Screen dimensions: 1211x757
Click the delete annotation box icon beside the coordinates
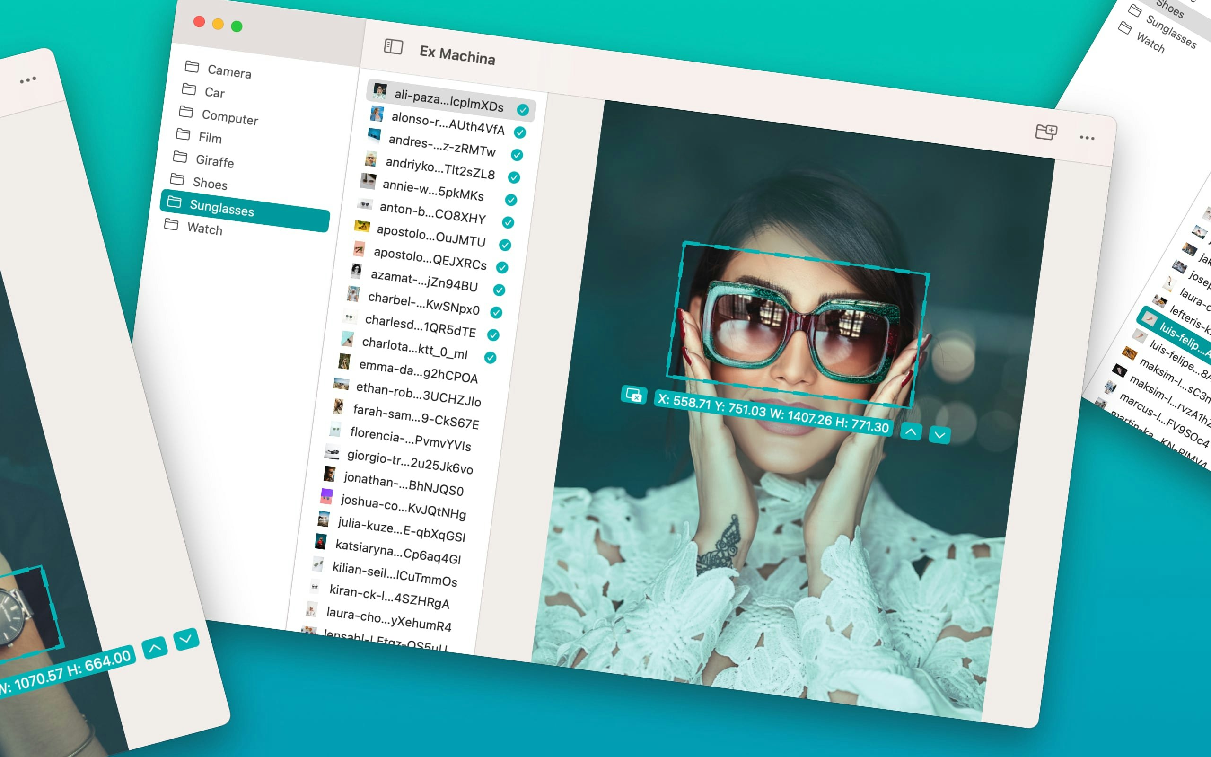point(633,396)
